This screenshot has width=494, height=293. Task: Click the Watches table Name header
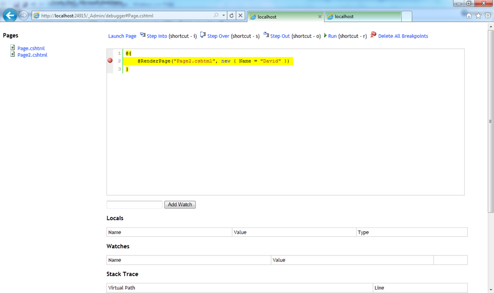[189, 260]
